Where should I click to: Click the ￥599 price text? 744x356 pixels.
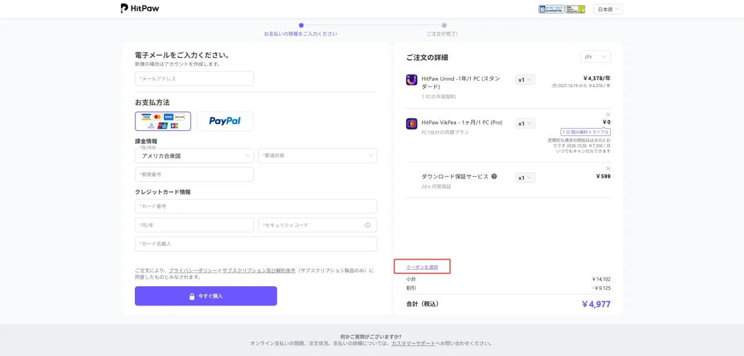(x=603, y=176)
